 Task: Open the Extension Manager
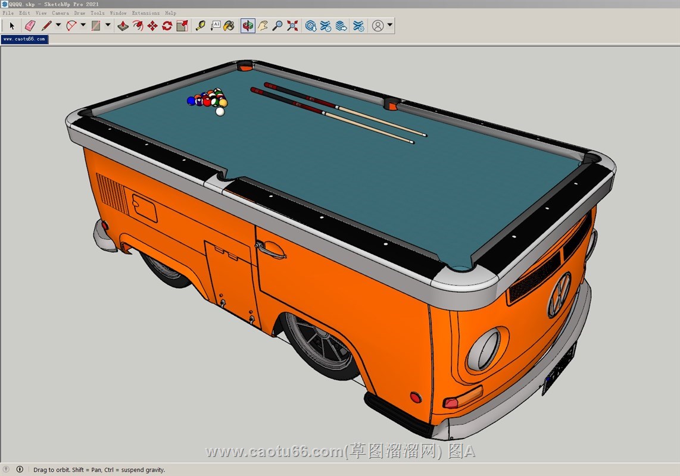coord(358,26)
